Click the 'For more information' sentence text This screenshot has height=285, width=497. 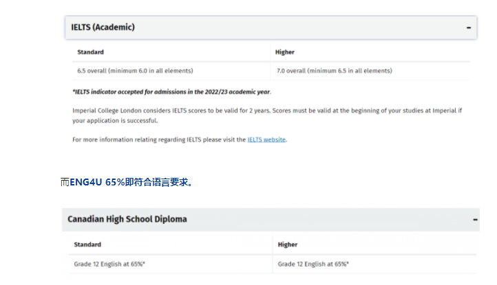158,139
